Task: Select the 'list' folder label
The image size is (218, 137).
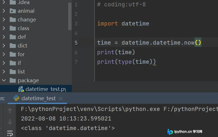Action: click(21, 72)
